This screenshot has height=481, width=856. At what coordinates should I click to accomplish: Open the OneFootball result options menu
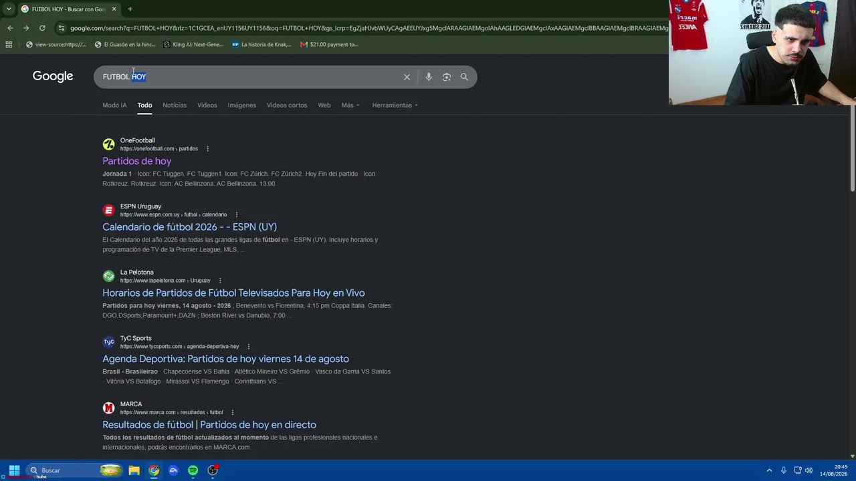point(207,149)
